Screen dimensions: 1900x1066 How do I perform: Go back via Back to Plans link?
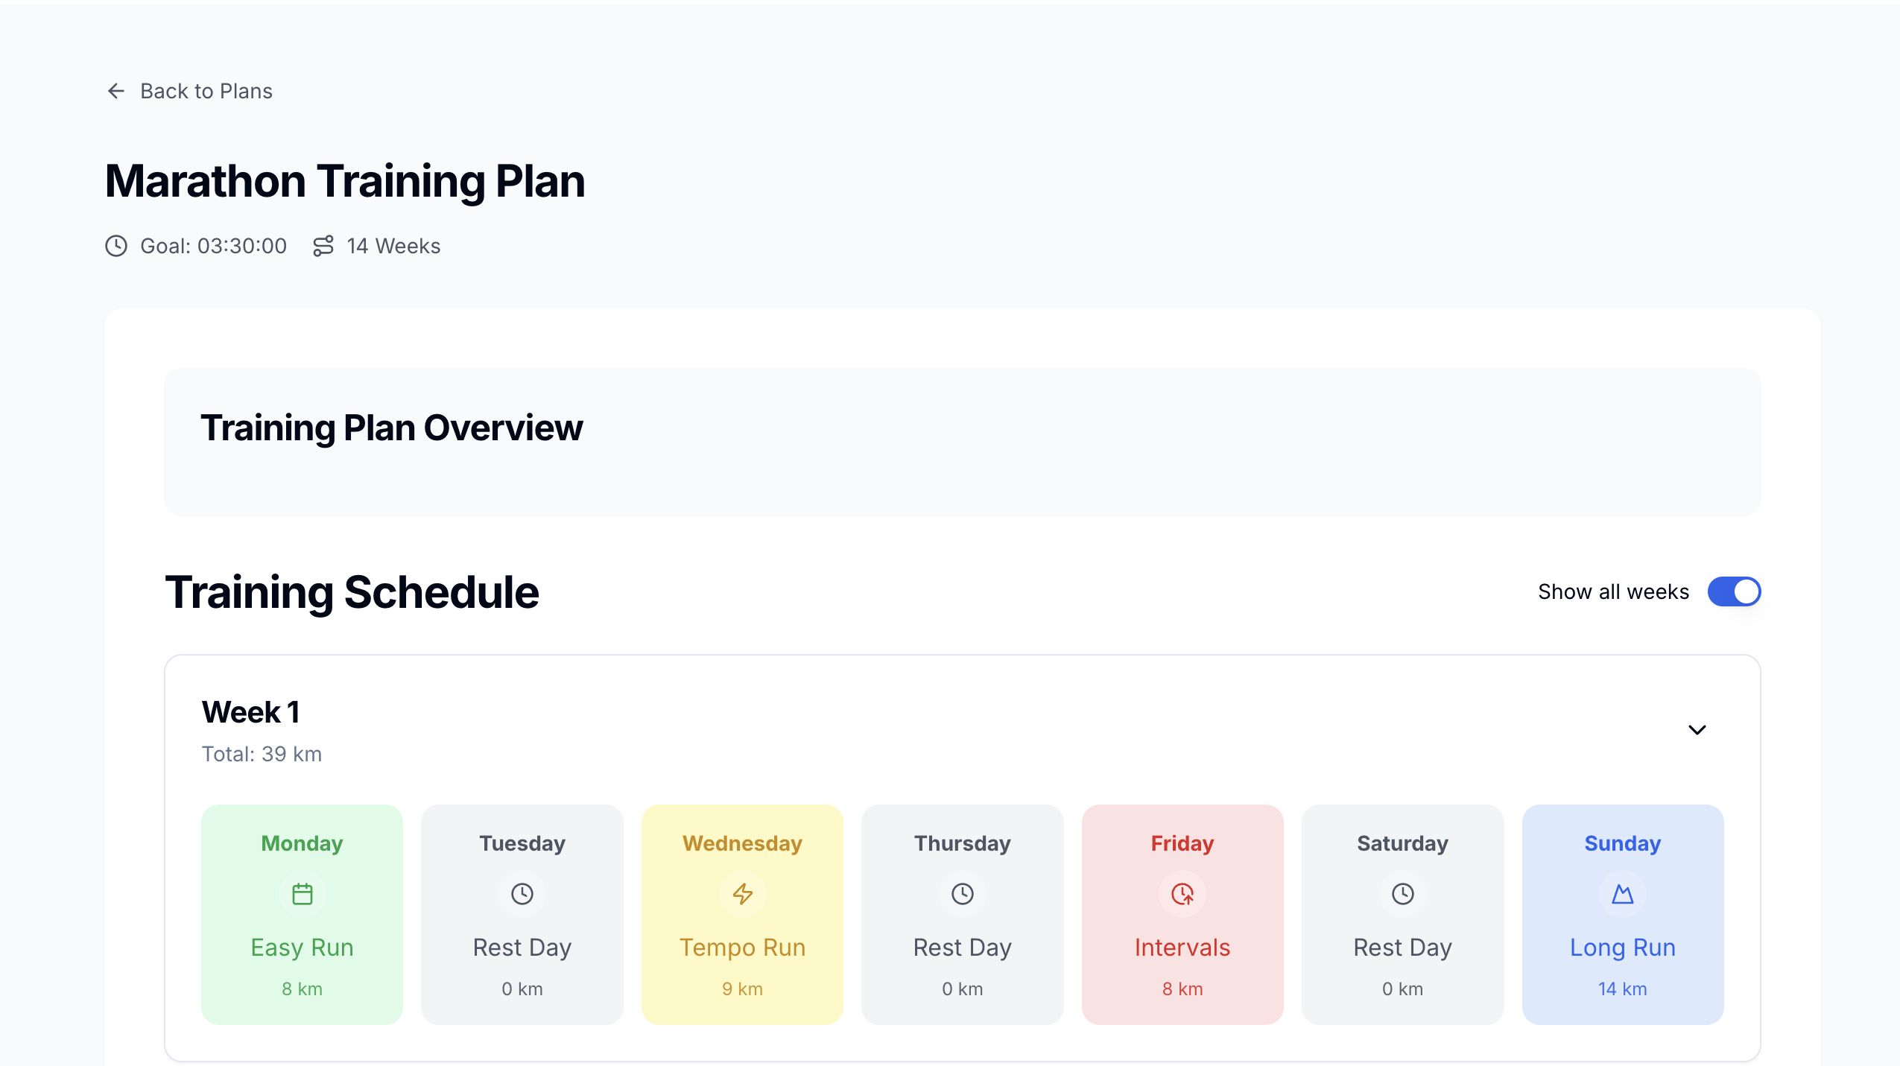click(206, 91)
